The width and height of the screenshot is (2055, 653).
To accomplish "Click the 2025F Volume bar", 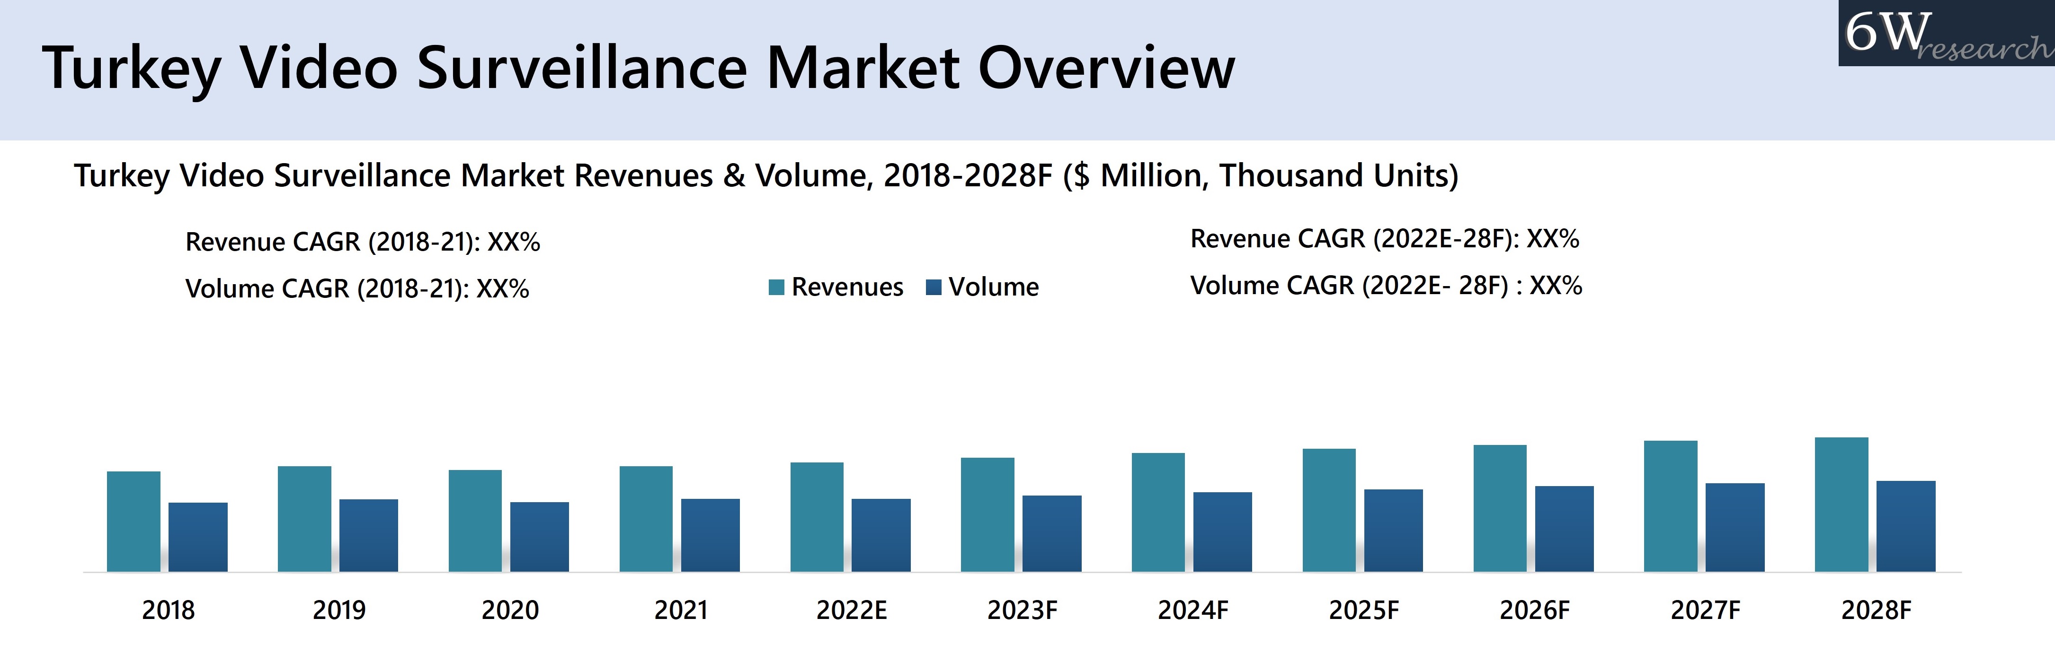I will [x=1394, y=531].
